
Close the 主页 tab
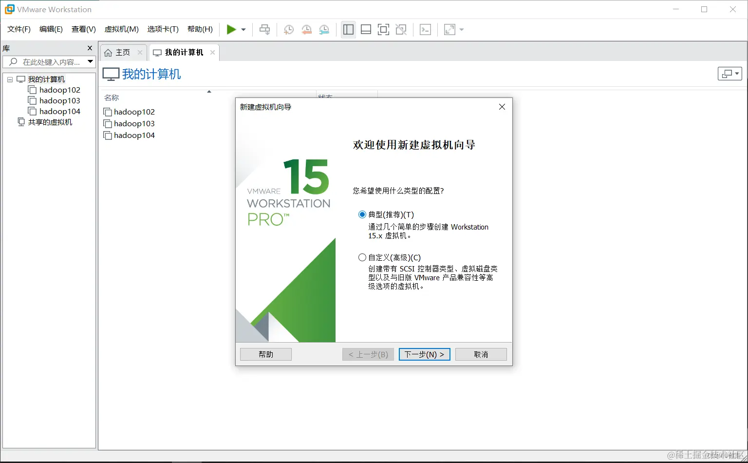pos(140,52)
